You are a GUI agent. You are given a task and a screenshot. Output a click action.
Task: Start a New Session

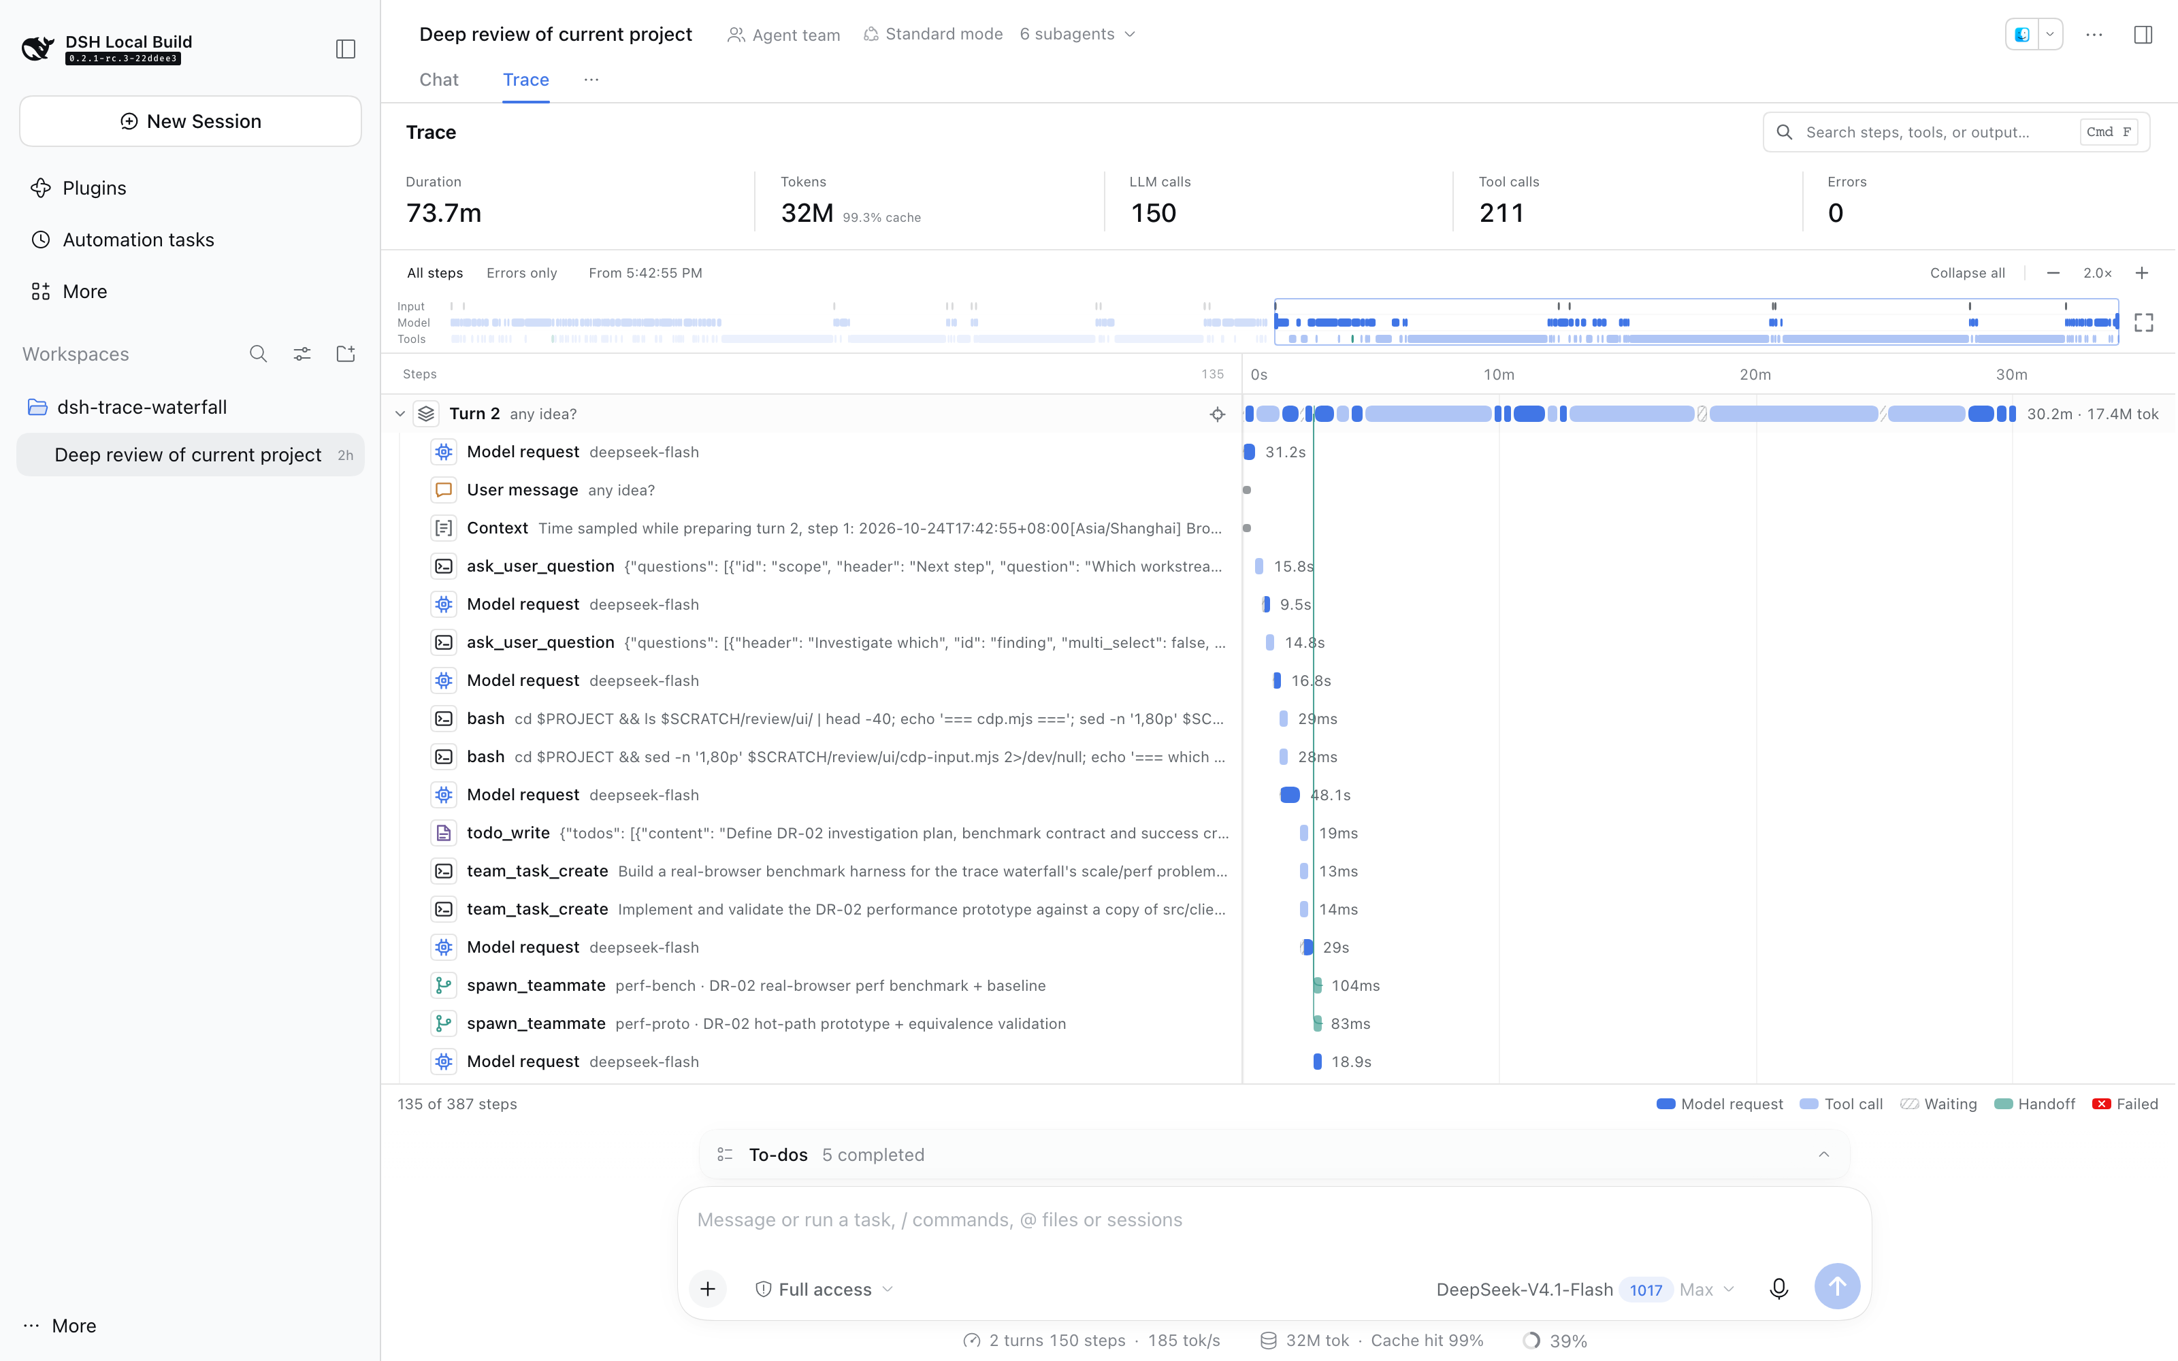[191, 122]
